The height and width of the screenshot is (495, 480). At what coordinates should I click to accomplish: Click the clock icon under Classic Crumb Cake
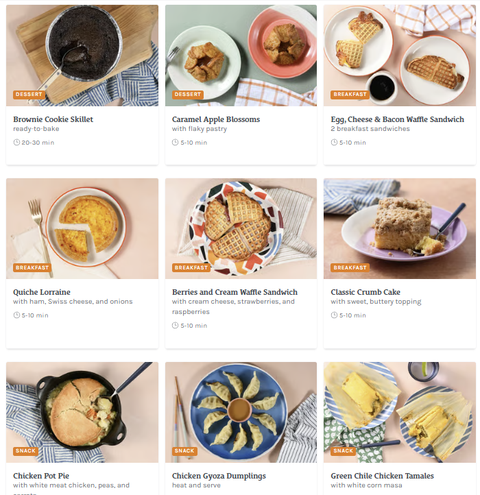click(x=334, y=315)
